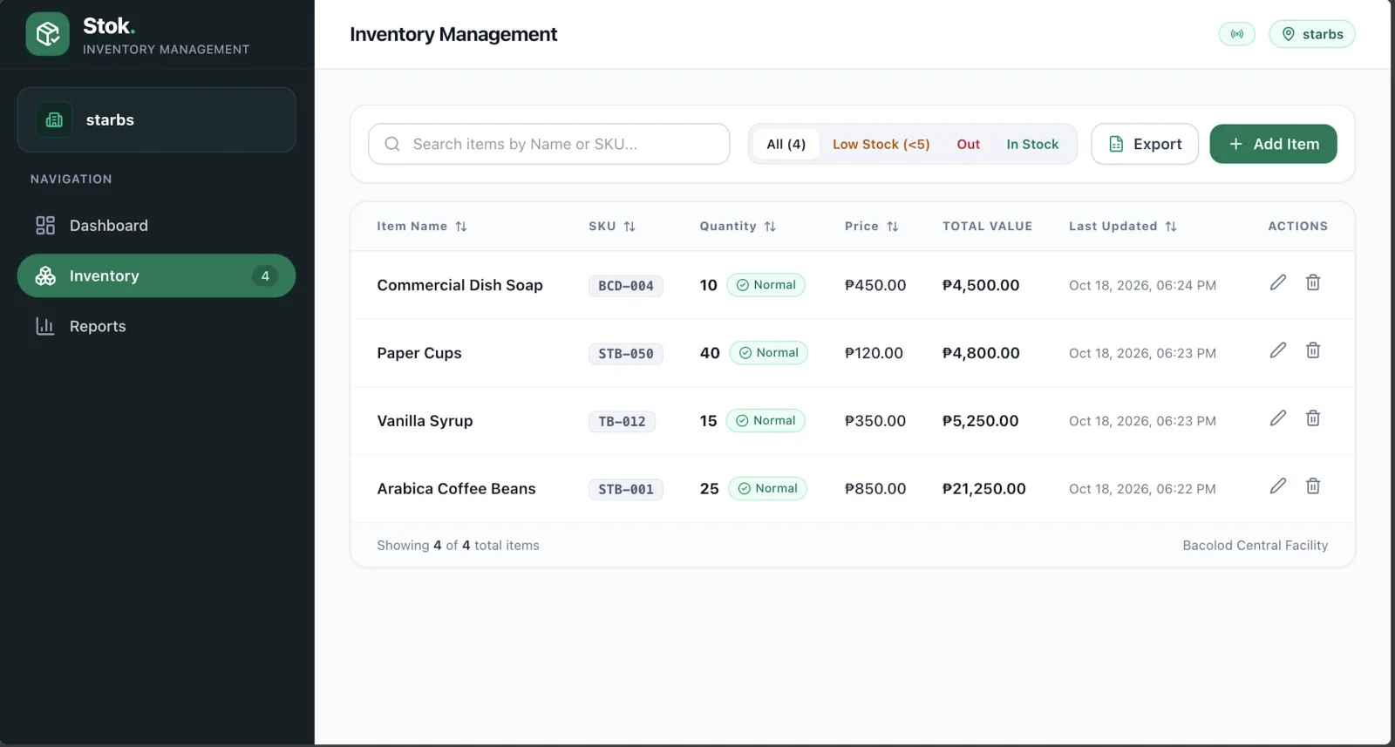This screenshot has height=747, width=1395.
Task: Go to the Inventory section
Action: tap(156, 275)
